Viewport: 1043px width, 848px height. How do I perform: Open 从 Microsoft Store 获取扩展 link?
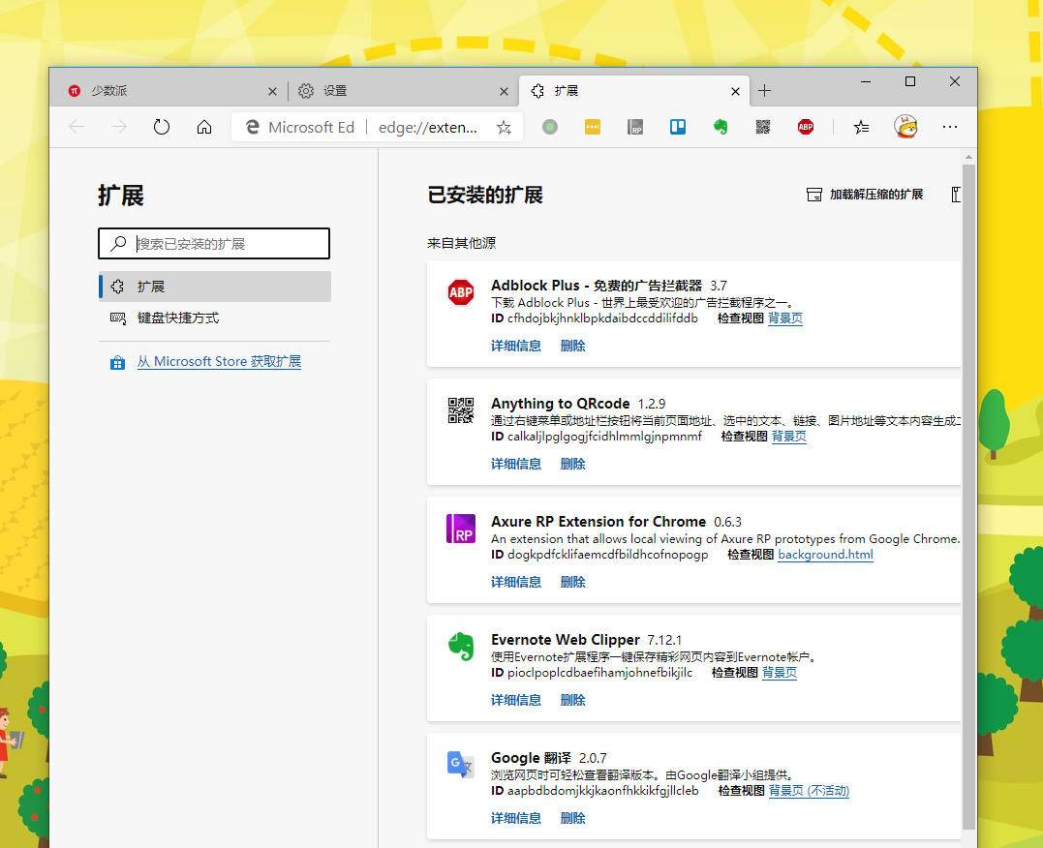(x=219, y=362)
